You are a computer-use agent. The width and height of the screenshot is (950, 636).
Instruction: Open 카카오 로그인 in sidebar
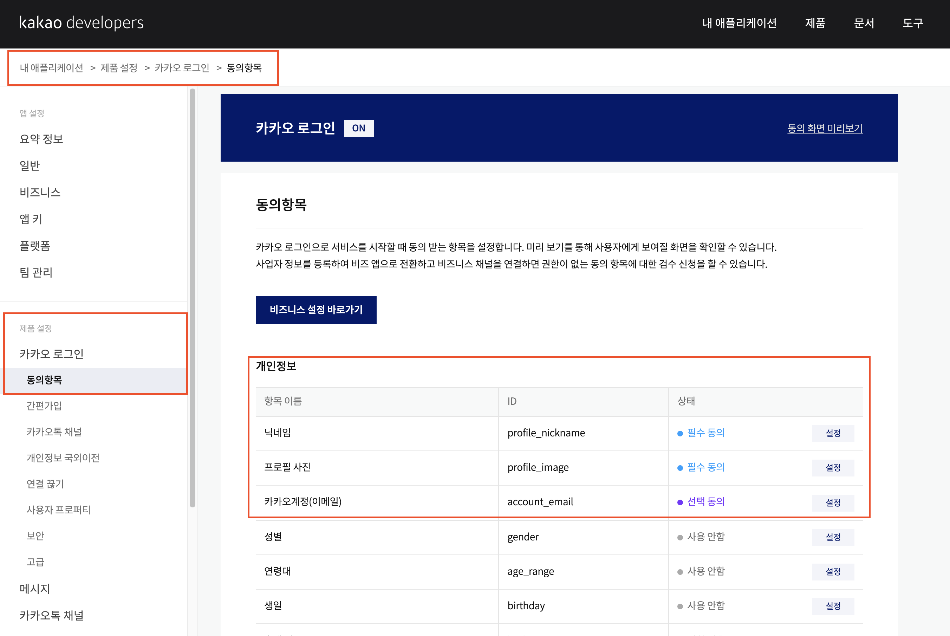(52, 354)
